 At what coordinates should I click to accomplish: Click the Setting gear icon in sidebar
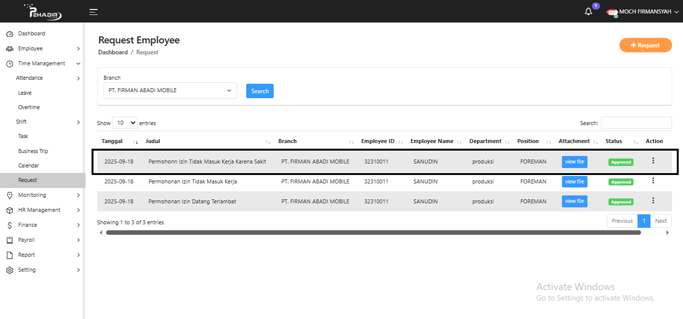pos(9,270)
